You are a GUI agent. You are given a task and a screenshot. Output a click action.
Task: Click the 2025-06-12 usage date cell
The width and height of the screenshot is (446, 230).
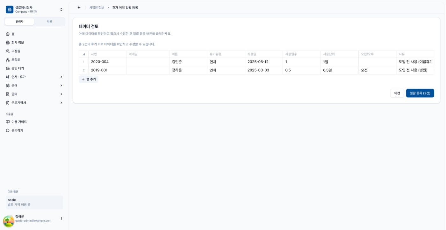tap(264, 62)
